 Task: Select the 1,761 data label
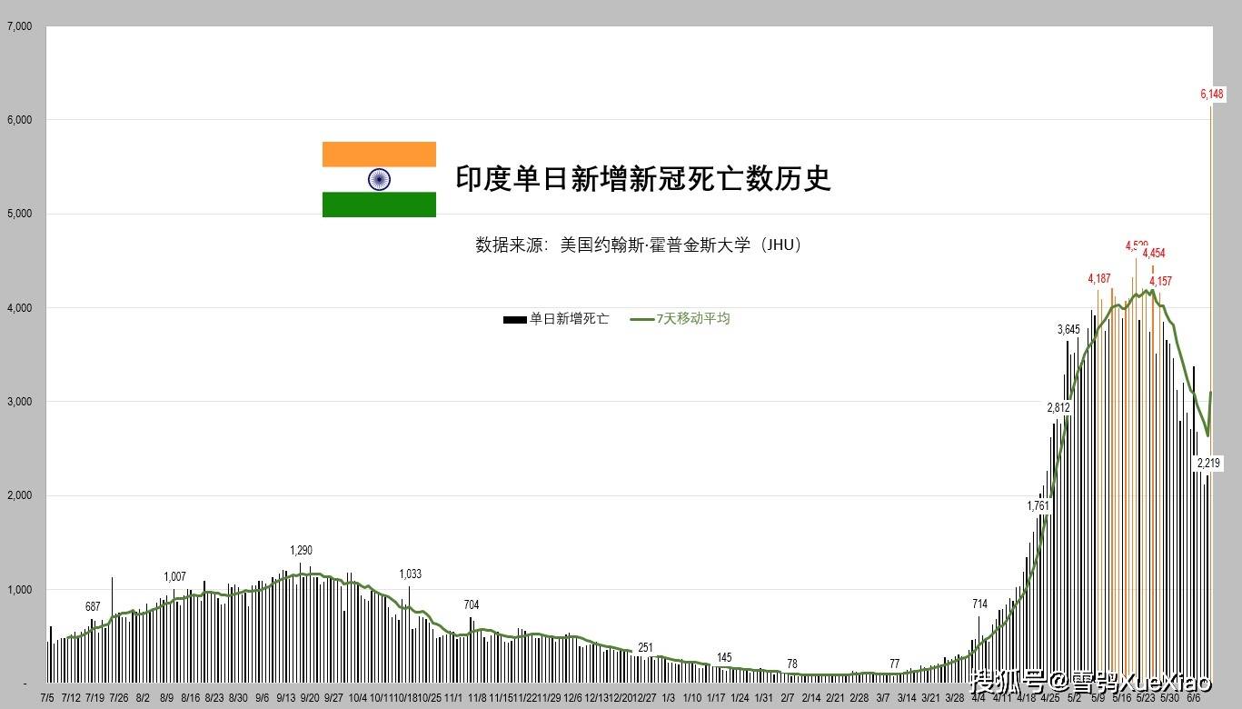[1038, 505]
